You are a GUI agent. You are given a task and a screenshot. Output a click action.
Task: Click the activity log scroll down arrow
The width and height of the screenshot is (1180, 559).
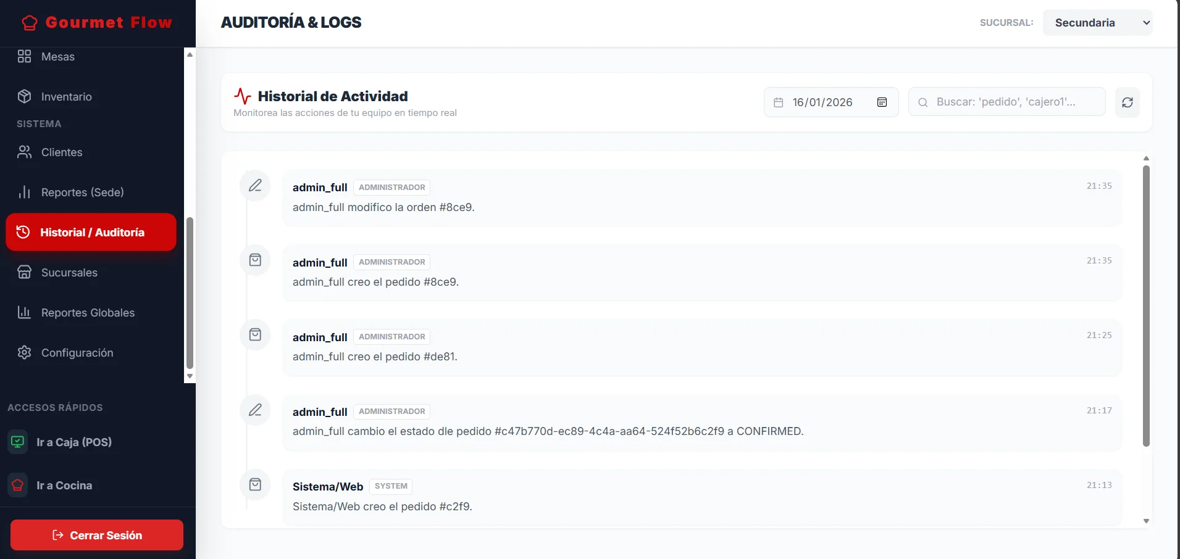1146,521
